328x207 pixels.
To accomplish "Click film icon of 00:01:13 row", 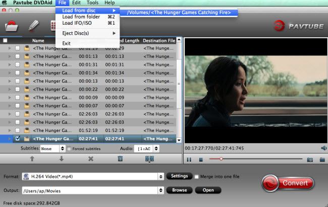I will [x=27, y=56].
